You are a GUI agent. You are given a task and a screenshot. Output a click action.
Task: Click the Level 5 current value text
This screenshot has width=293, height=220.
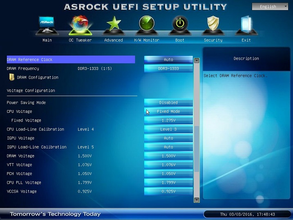pyautogui.click(x=85, y=147)
